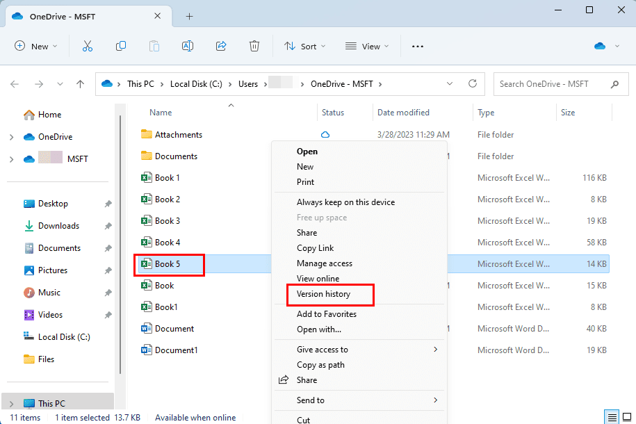The width and height of the screenshot is (636, 424).
Task: Open new tab with plus button
Action: pos(190,17)
